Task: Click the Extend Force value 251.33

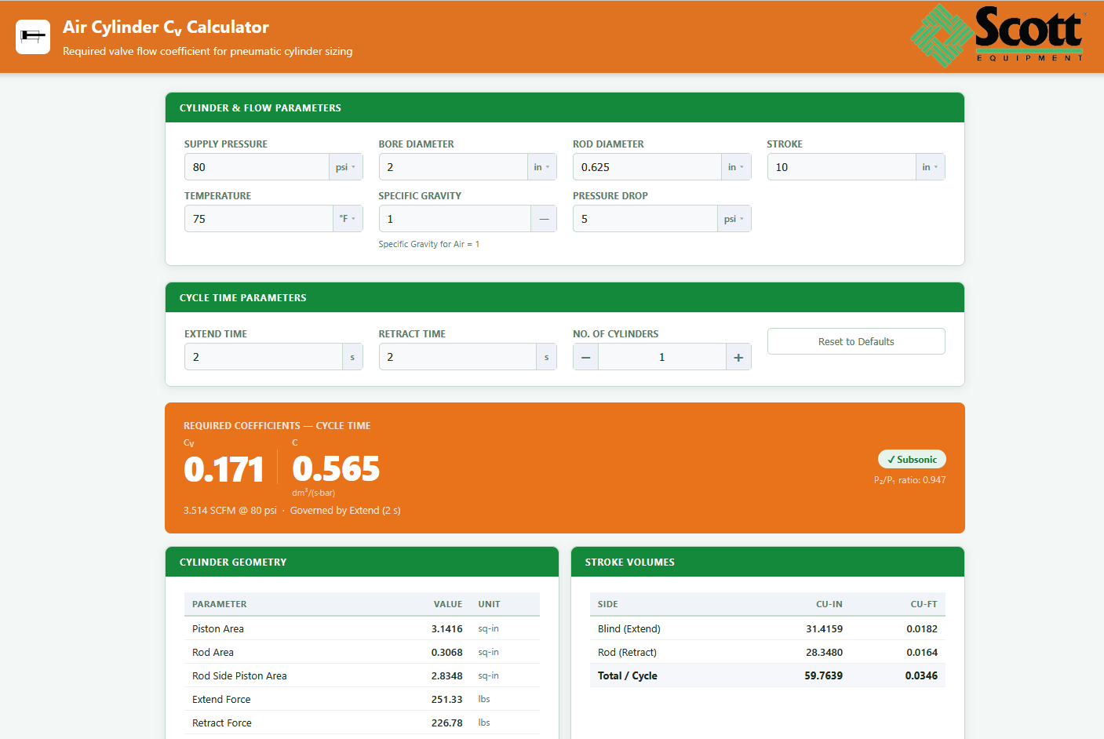Action: coord(446,699)
